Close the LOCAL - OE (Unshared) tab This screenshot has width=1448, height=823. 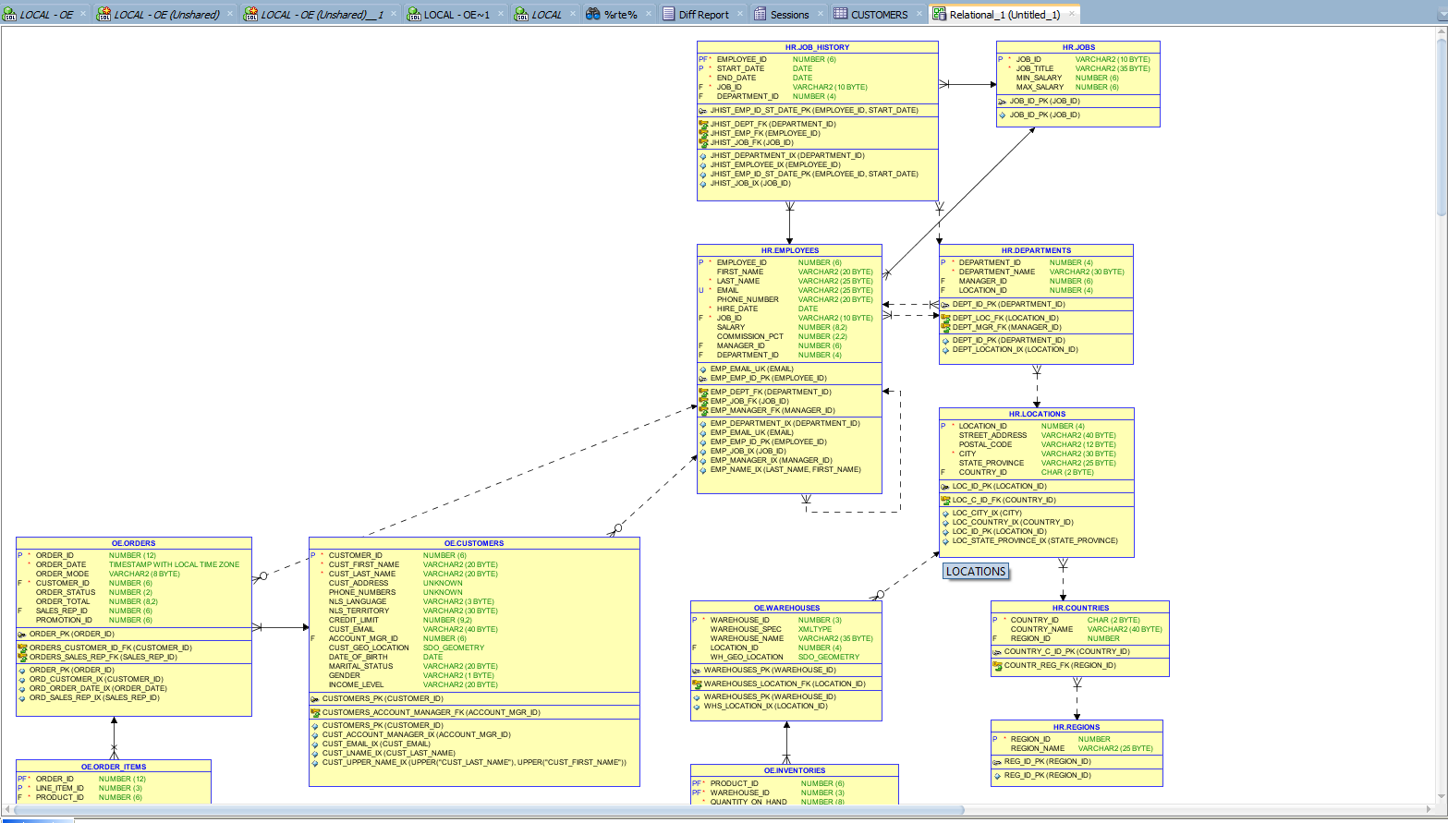[x=230, y=14]
